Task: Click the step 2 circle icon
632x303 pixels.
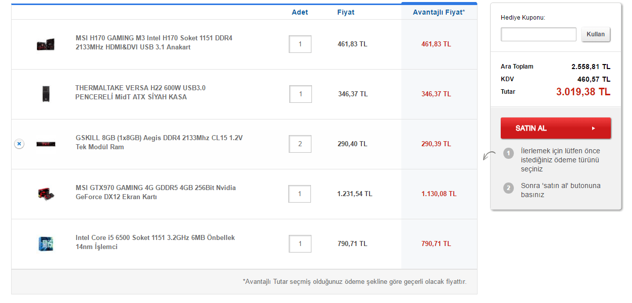Action: click(x=509, y=188)
